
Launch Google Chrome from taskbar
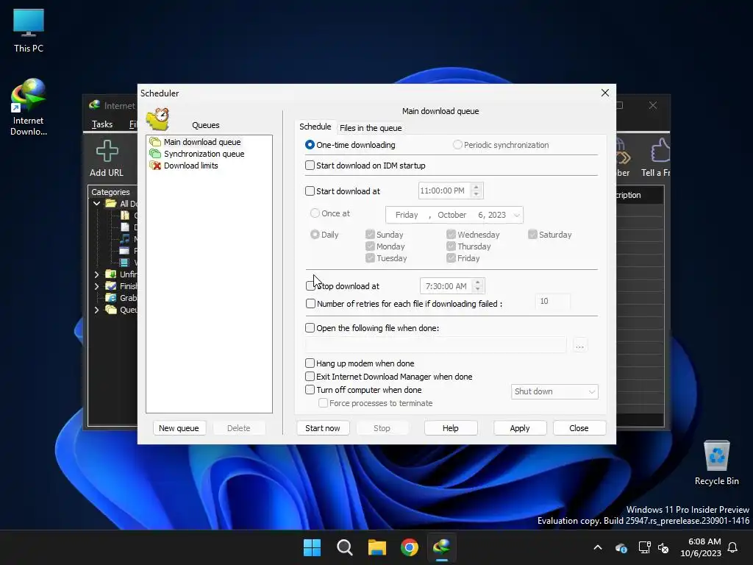(410, 547)
